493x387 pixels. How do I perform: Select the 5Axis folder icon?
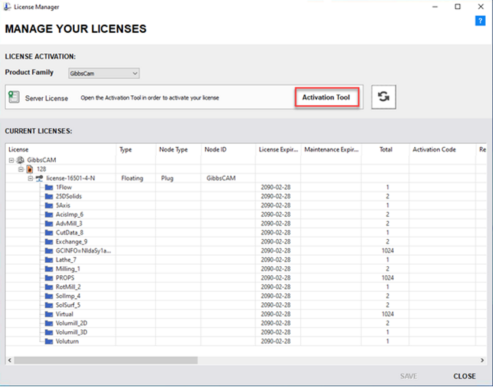(x=49, y=206)
